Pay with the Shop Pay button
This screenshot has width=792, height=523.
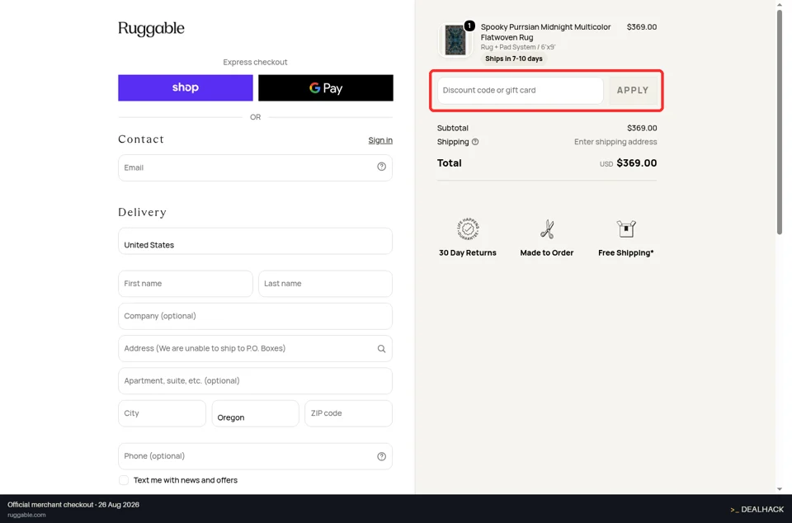186,87
